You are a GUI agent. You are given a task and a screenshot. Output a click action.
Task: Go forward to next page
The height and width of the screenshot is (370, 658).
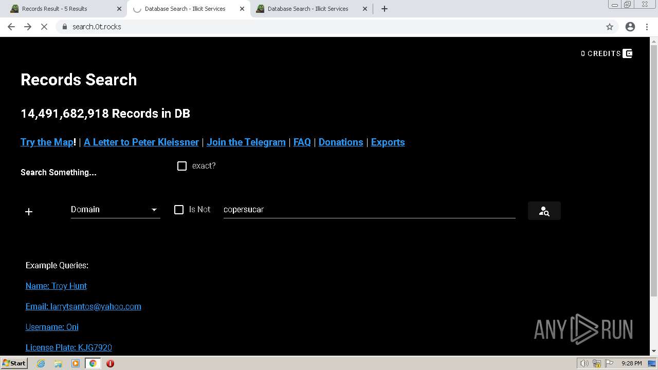[28, 27]
